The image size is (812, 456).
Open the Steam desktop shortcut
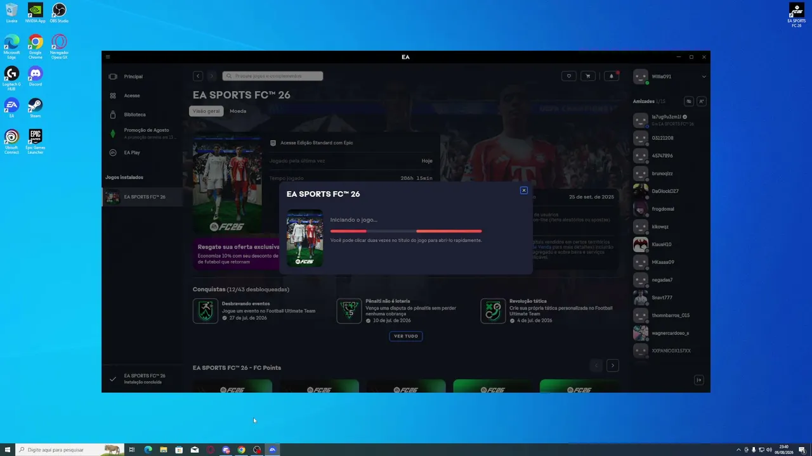[36, 108]
